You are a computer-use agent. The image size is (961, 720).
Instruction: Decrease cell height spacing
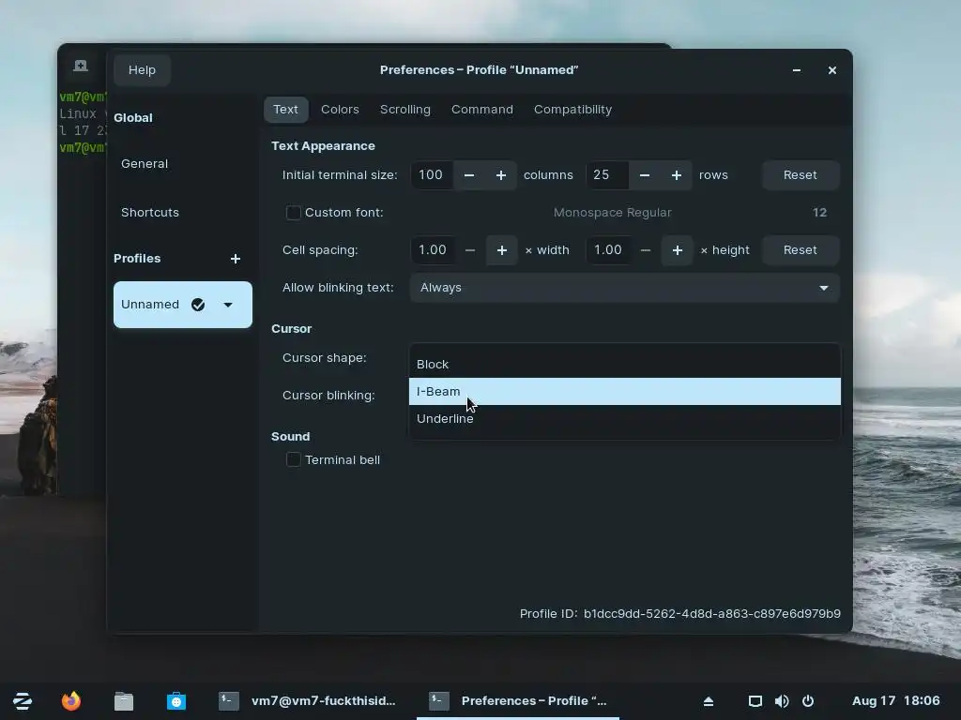tap(646, 249)
